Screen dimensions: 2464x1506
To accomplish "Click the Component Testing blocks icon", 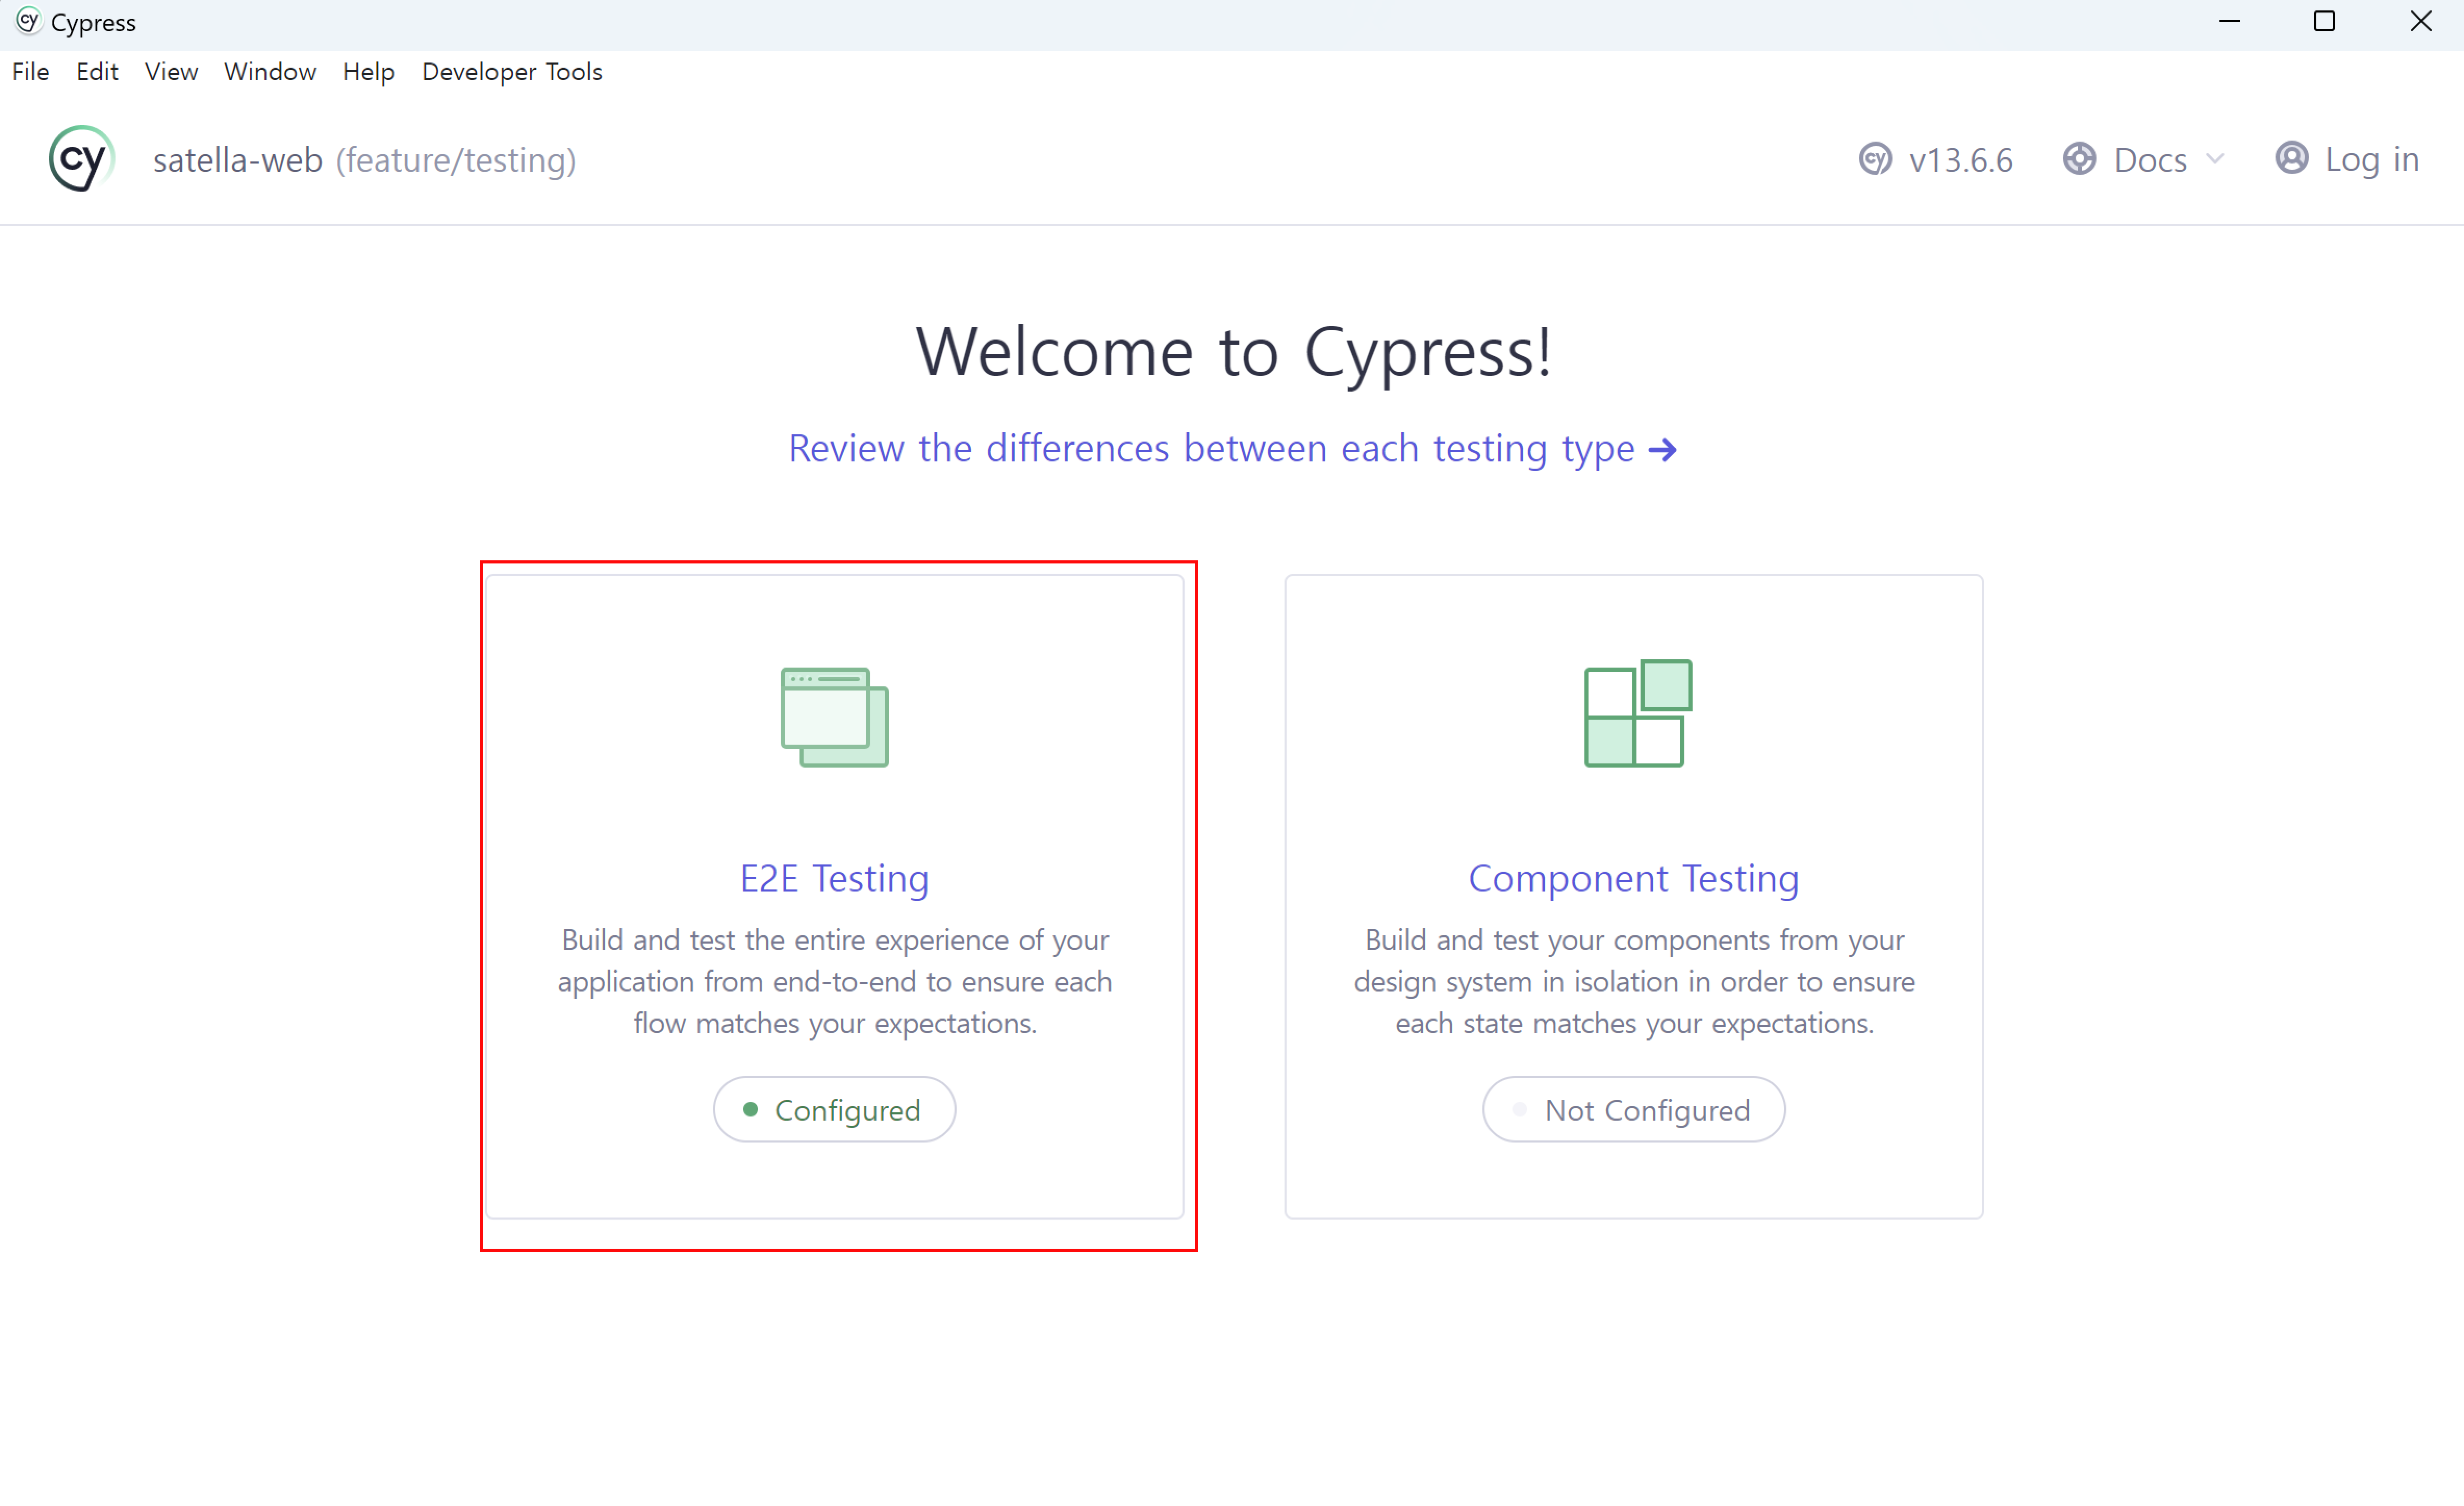I will (1638, 713).
